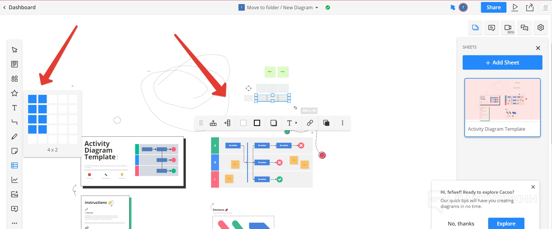The height and width of the screenshot is (229, 552).
Task: Open the comments panel icon
Action: [x=492, y=28]
